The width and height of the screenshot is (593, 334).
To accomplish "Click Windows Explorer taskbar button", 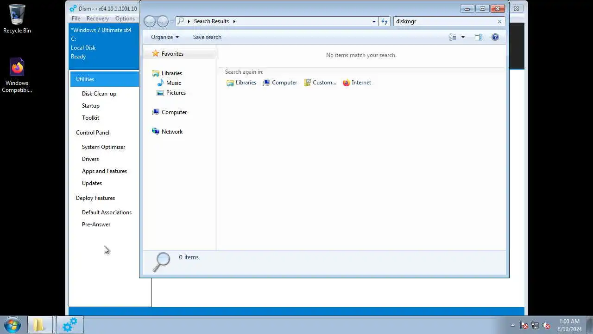I will pos(40,325).
